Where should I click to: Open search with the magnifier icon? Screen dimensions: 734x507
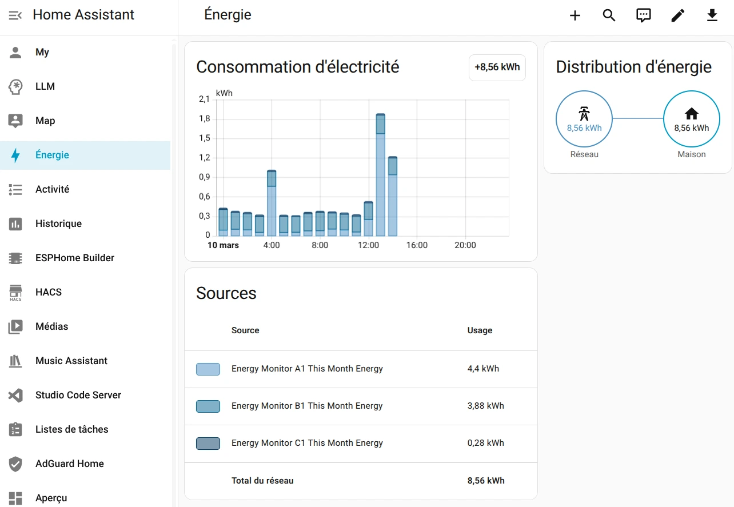[609, 15]
